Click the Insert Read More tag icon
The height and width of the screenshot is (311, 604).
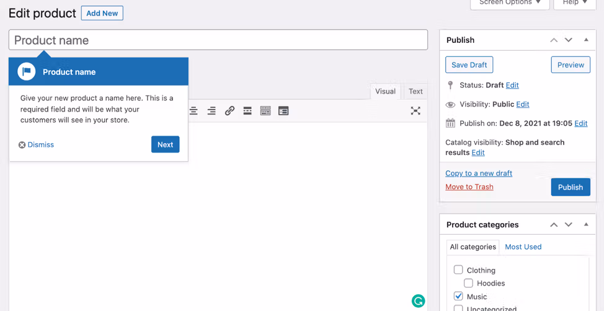247,111
